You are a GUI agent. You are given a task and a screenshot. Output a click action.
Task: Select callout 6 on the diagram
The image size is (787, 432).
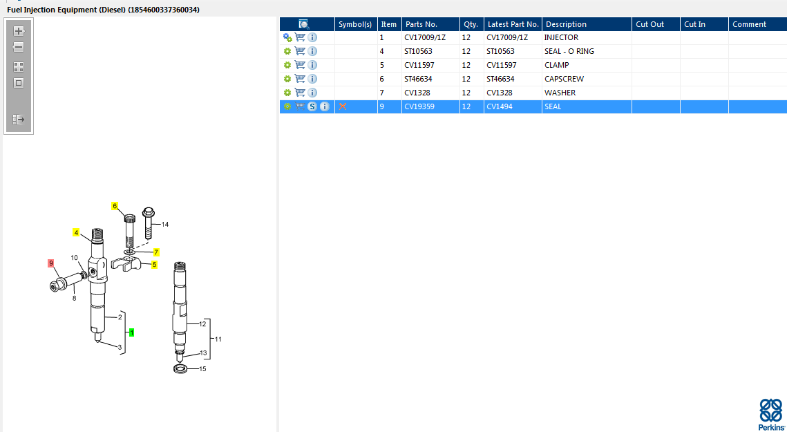115,206
